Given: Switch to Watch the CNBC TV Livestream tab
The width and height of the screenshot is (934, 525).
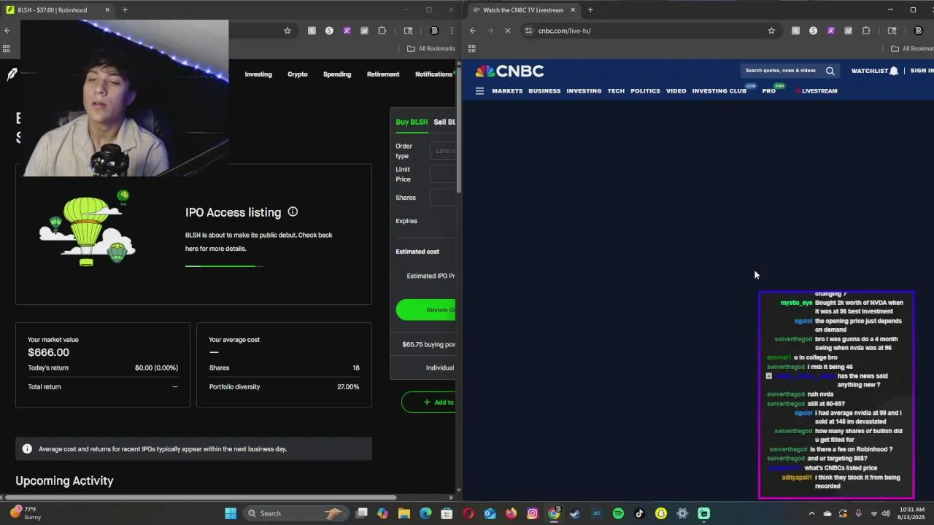Looking at the screenshot, I should pyautogui.click(x=524, y=10).
